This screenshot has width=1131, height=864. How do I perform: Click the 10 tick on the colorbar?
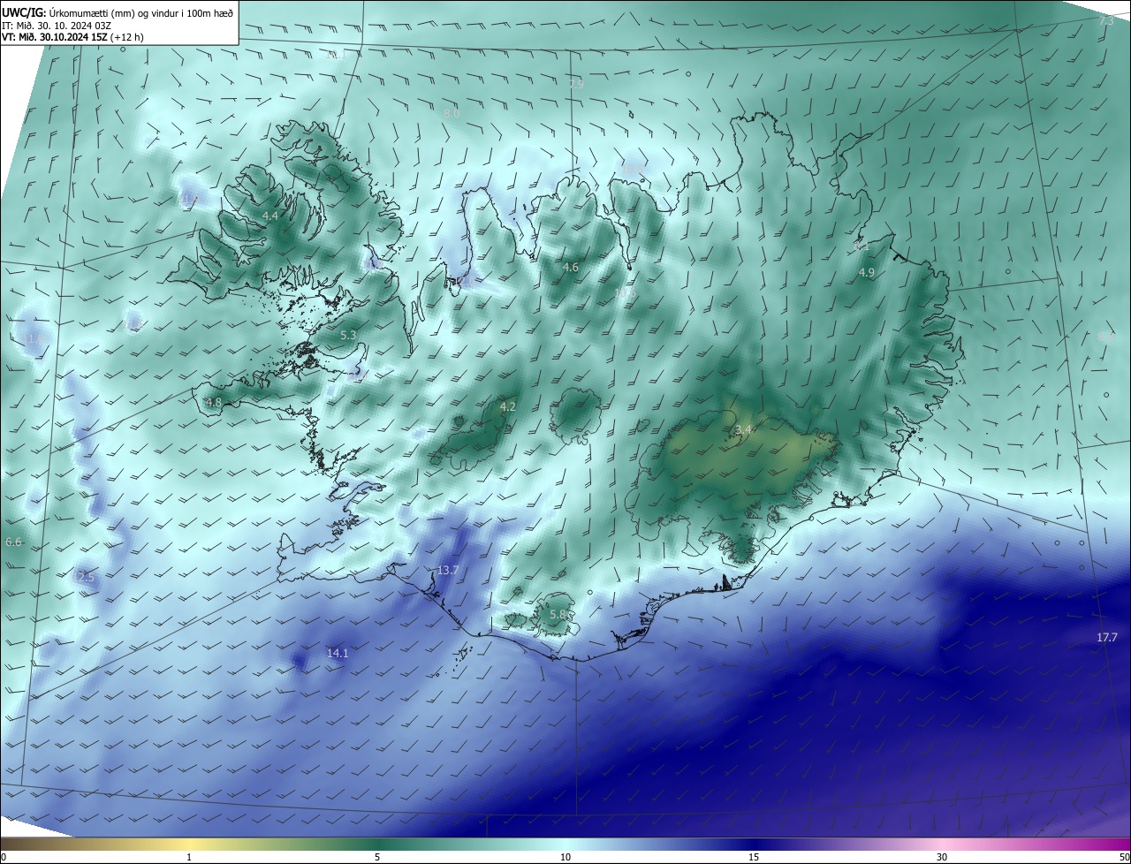[565, 857]
